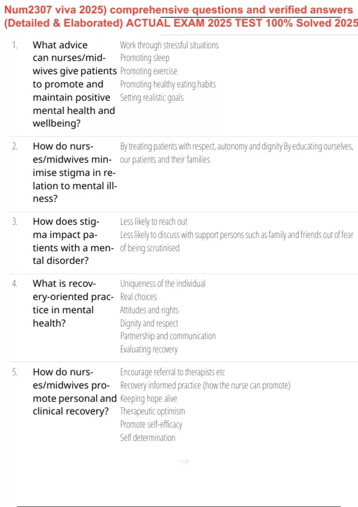Click the question about positive mental health advice
The width and height of the screenshot is (358, 507).
[x=74, y=84]
